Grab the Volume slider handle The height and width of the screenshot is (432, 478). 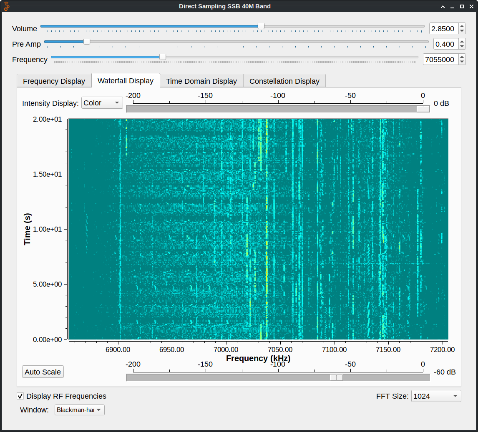tap(261, 26)
